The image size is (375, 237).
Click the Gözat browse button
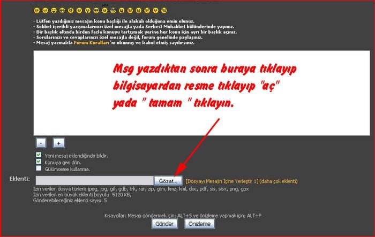(x=168, y=181)
